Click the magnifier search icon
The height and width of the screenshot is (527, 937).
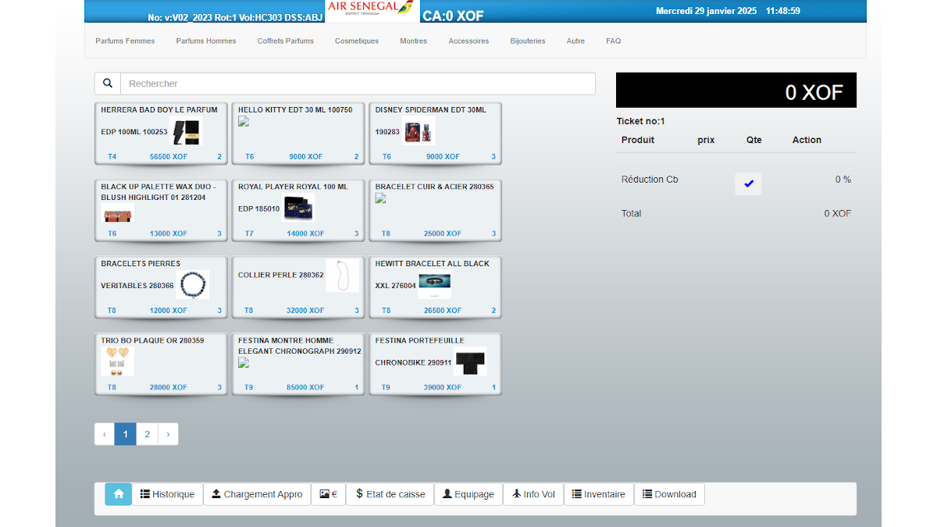coord(108,84)
